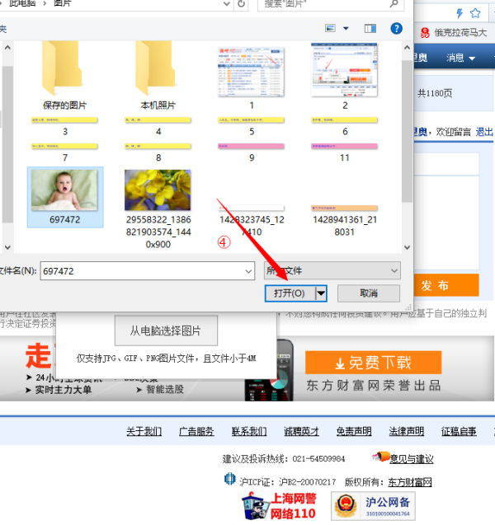495x525 pixels.
Task: Expand the view options dropdown arrow
Action: [x=346, y=29]
